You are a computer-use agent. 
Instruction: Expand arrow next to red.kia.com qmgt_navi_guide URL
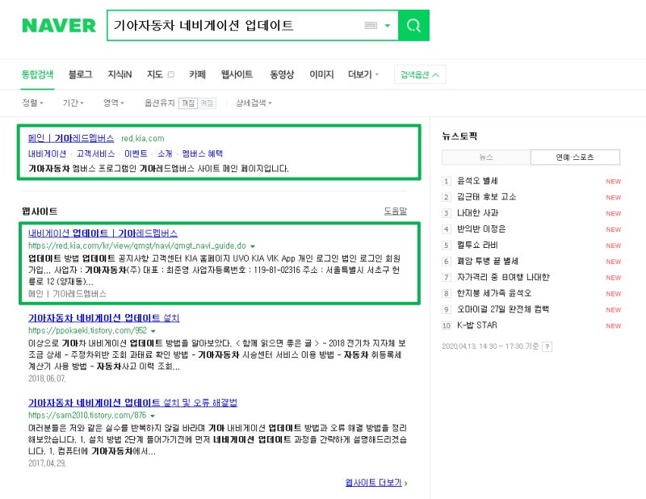click(x=253, y=246)
